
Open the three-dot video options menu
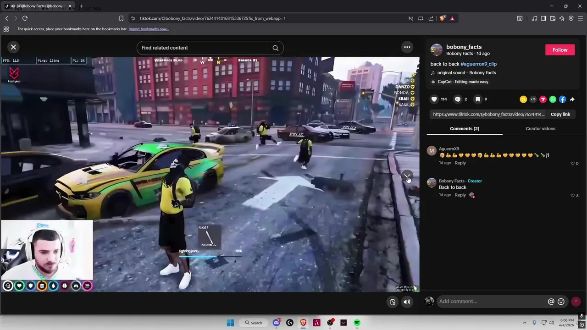tap(407, 47)
